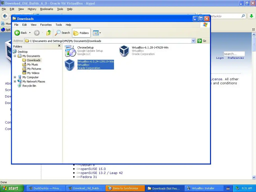Click the greyed Forward arrow button

37,33
